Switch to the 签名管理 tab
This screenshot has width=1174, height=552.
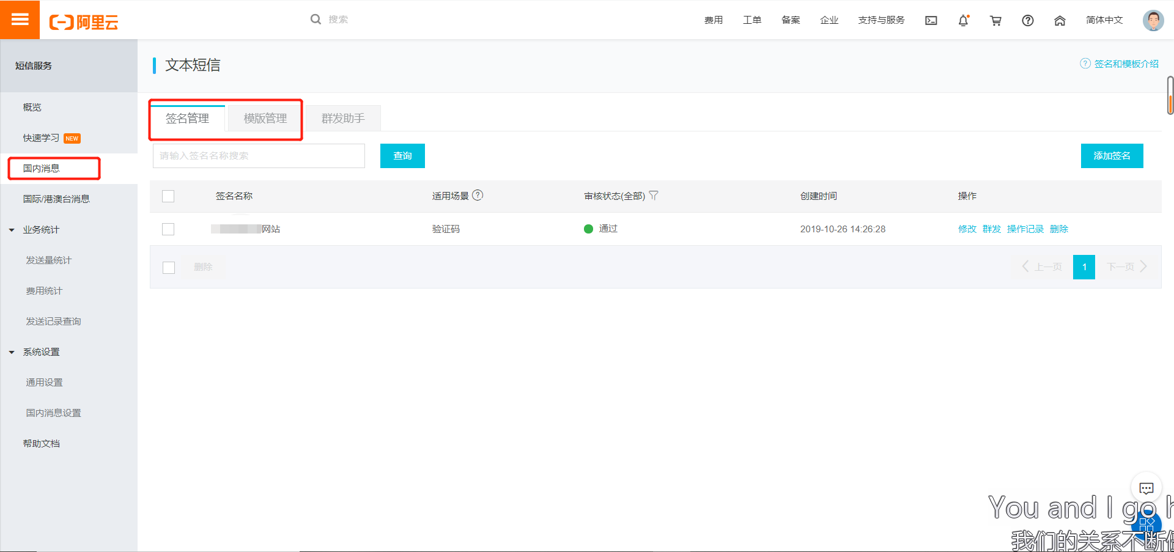pos(188,118)
